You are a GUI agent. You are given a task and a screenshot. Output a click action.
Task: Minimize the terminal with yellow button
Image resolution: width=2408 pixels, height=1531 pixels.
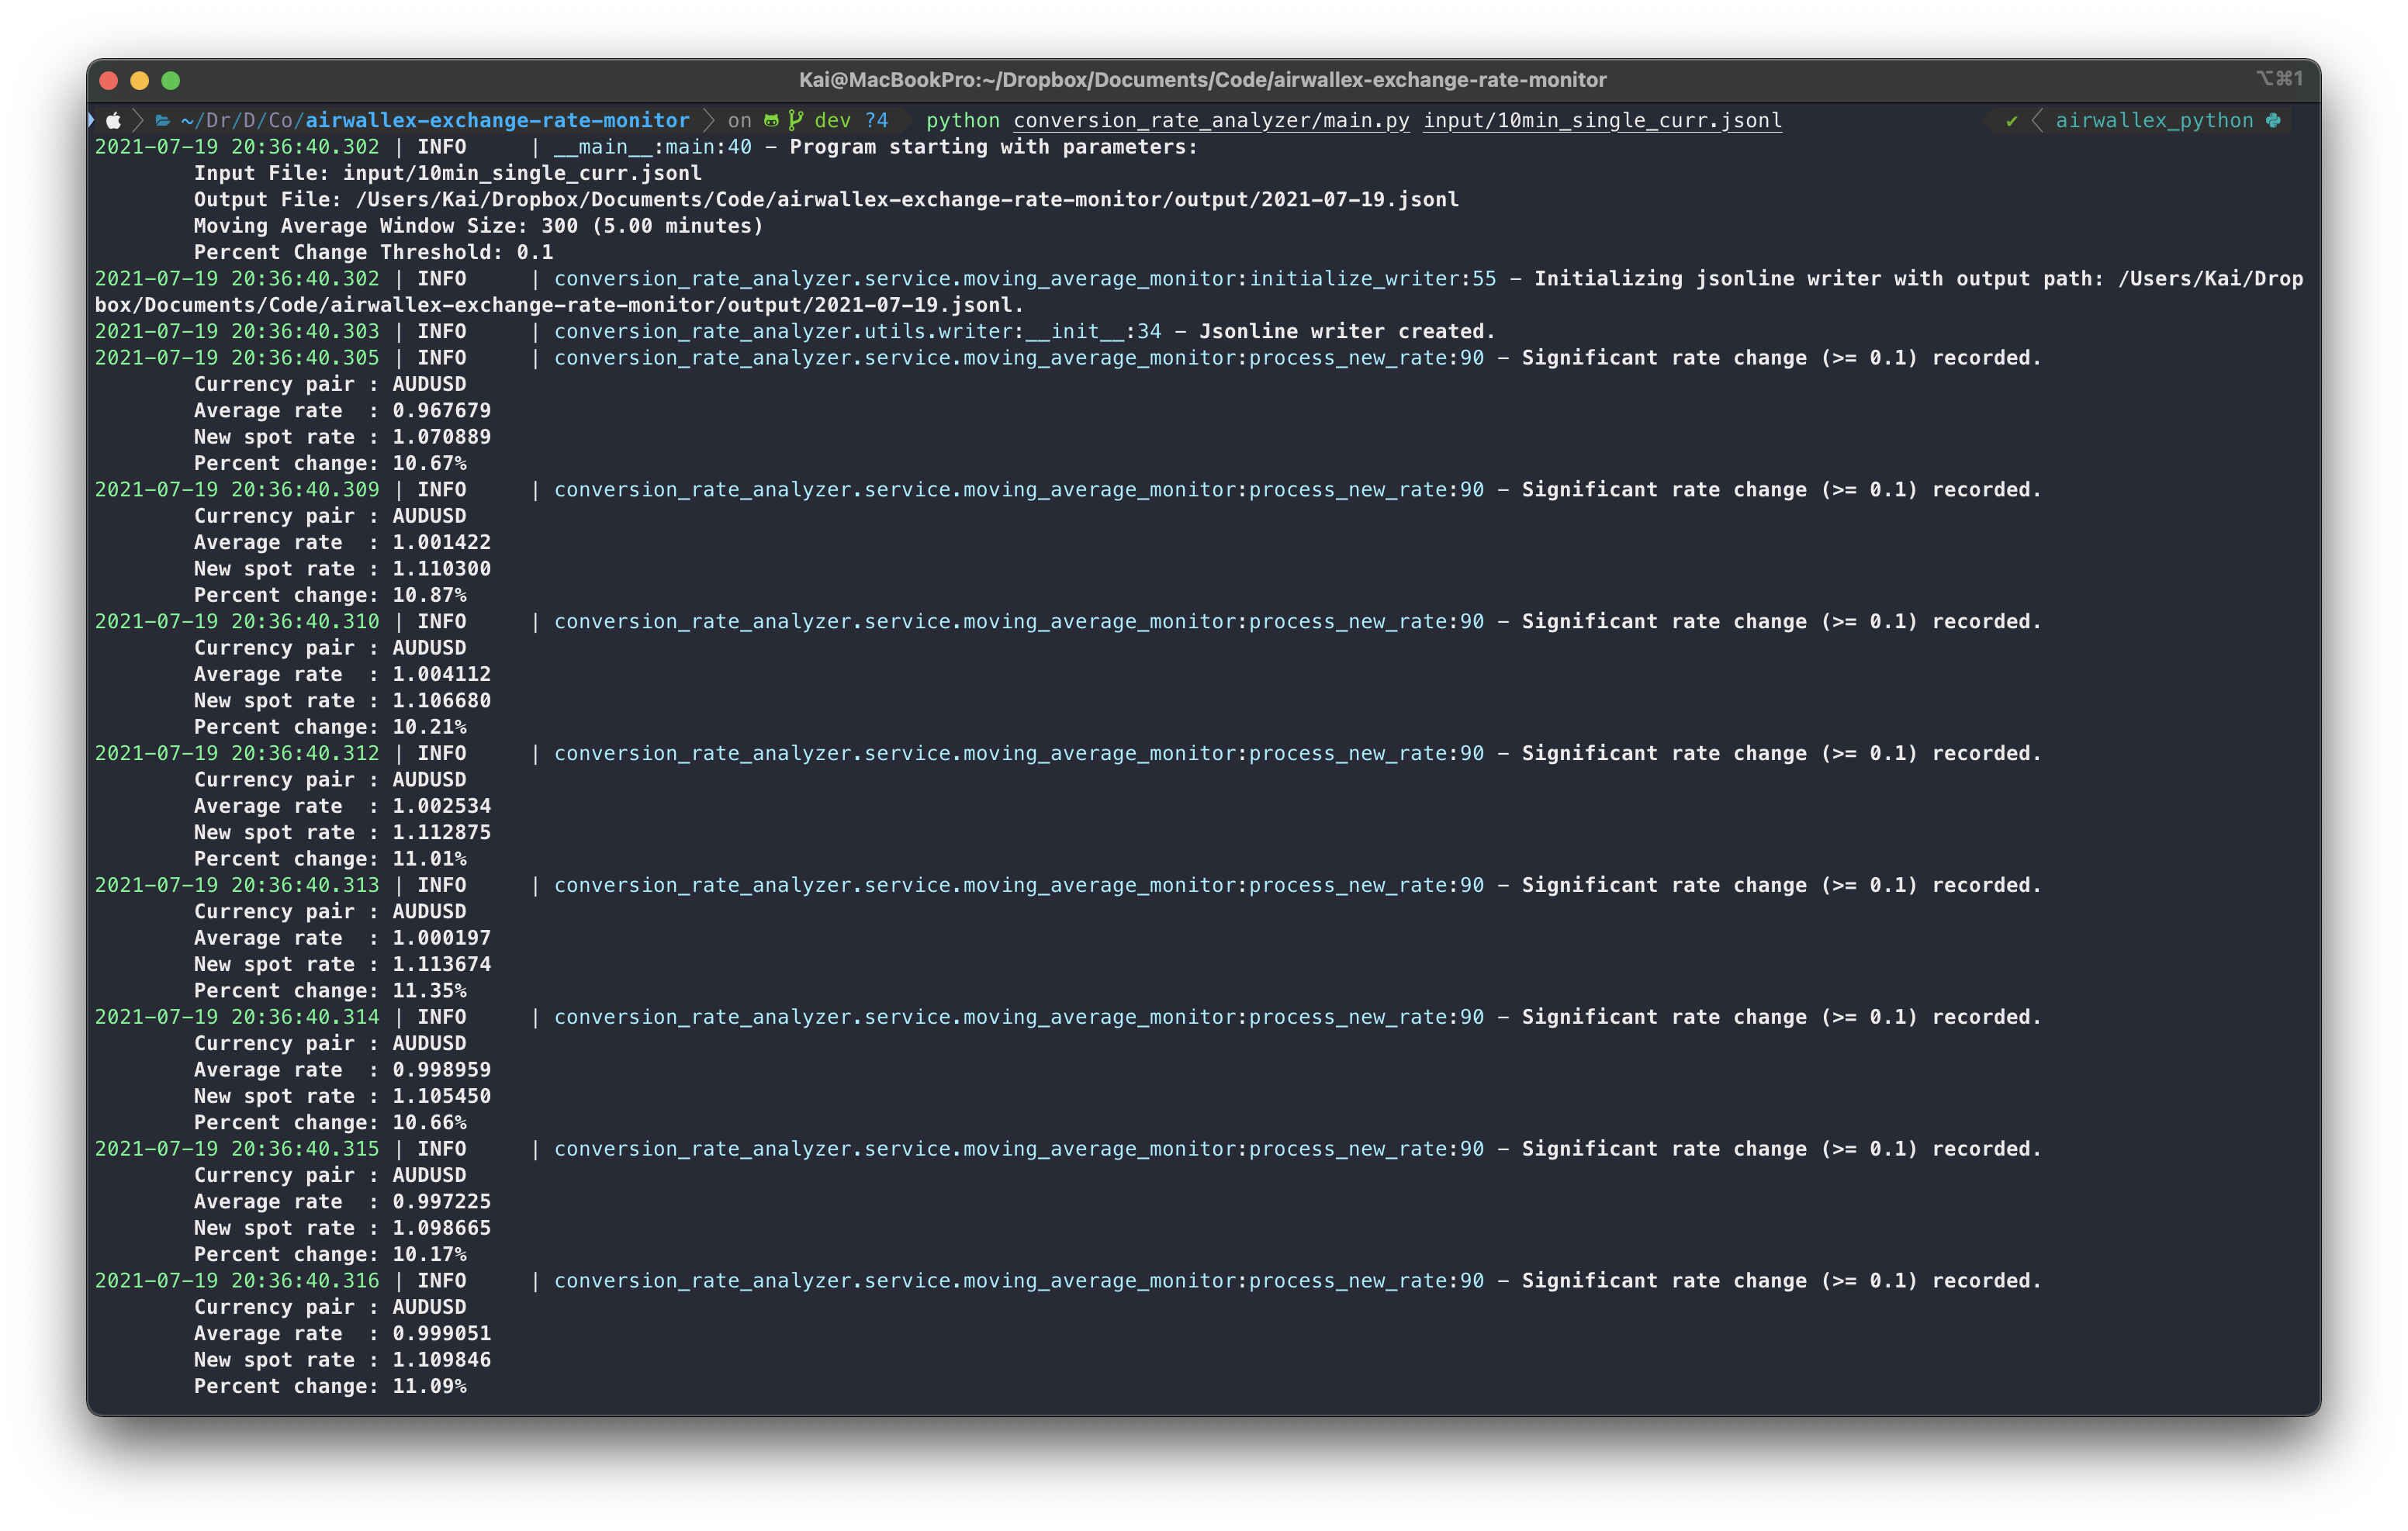pyautogui.click(x=140, y=80)
